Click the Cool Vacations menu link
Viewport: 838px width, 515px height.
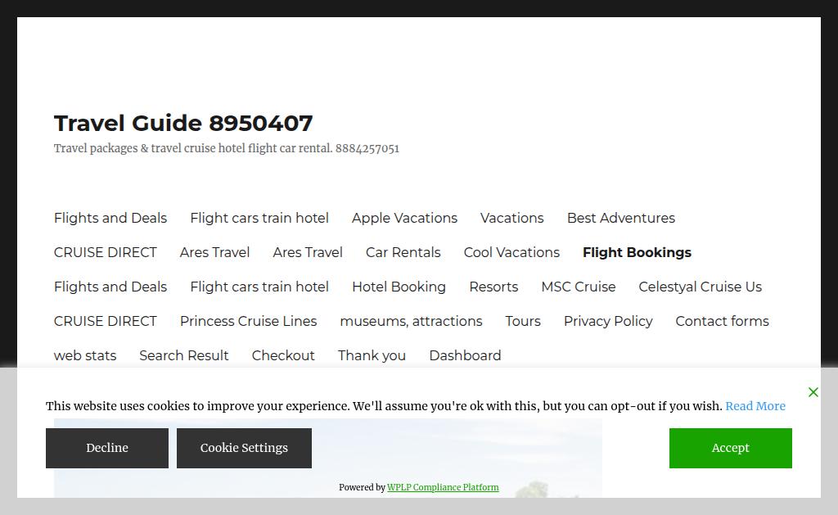coord(511,252)
